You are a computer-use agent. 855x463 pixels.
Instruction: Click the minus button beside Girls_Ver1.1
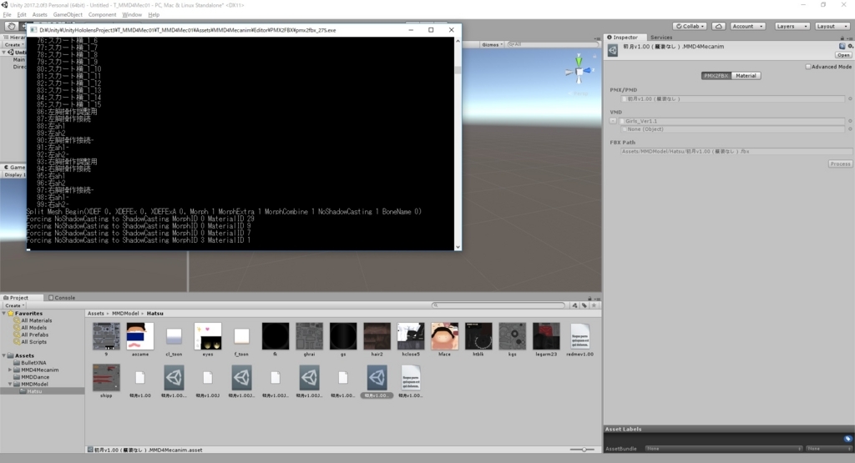click(x=613, y=121)
